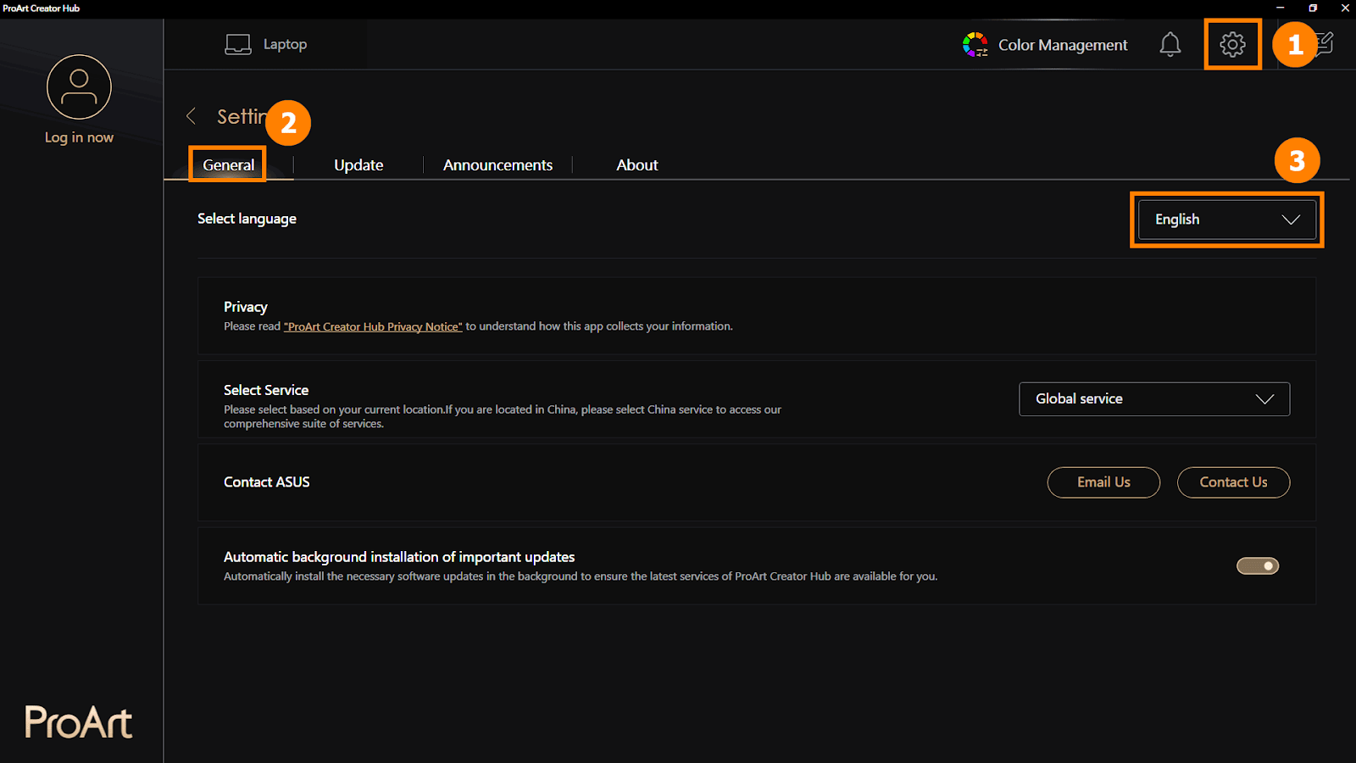The image size is (1356, 763).
Task: Open the About tab
Action: click(637, 164)
